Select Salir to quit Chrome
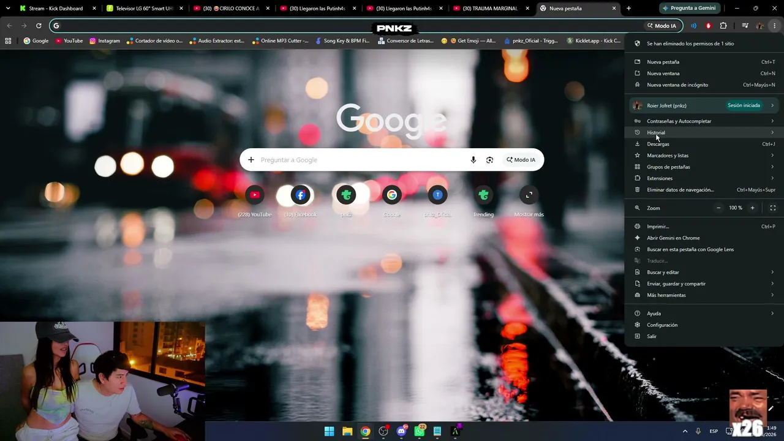Viewport: 784px width, 441px height. (x=704, y=336)
